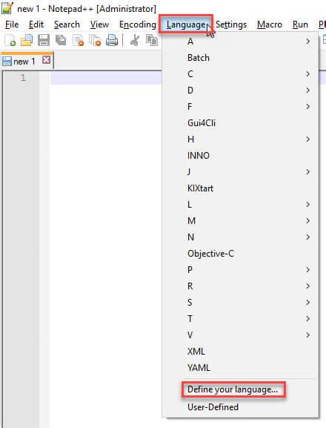Click the Copy toolbar icon
The image size is (326, 428).
(152, 40)
